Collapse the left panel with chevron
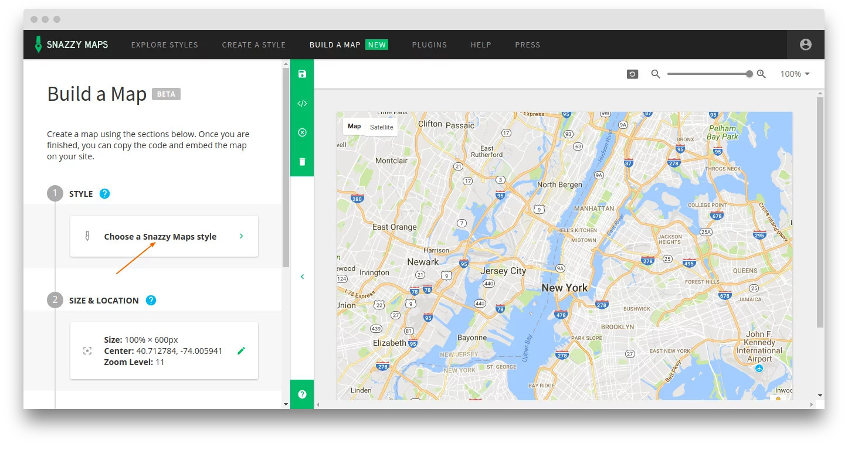The height and width of the screenshot is (450, 848). (x=302, y=277)
